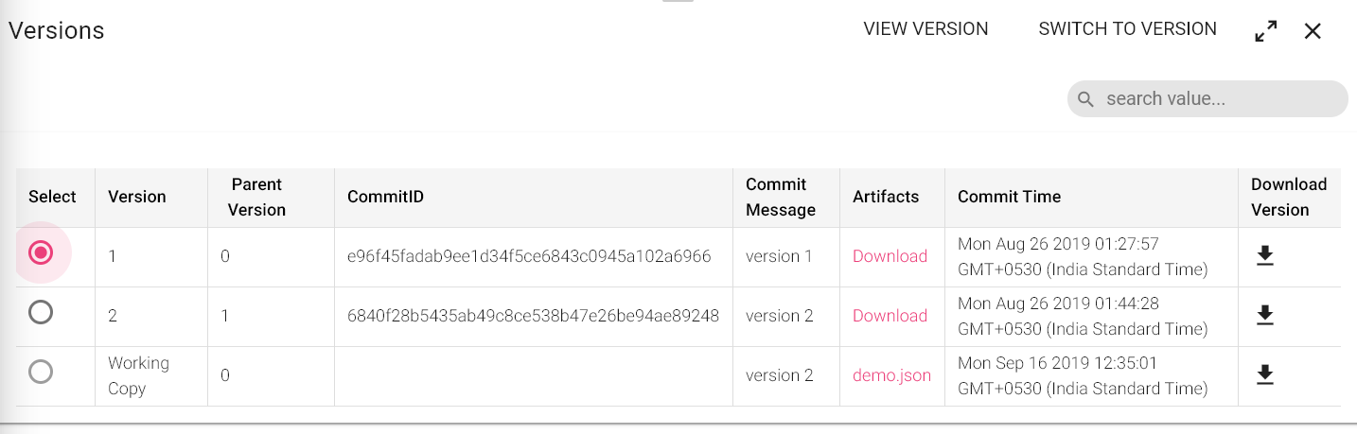Image resolution: width=1357 pixels, height=434 pixels.
Task: Click the Parent Version column header
Action: (256, 197)
